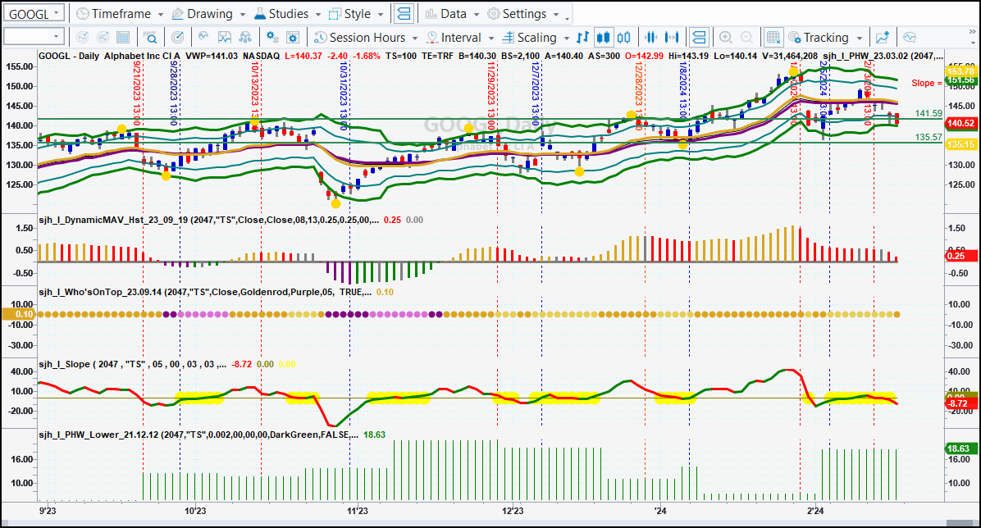Click the target crosshair icon
The height and width of the screenshot is (528, 981).
[x=178, y=38]
